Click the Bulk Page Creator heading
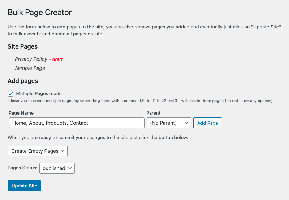The width and height of the screenshot is (289, 200). coord(40,13)
